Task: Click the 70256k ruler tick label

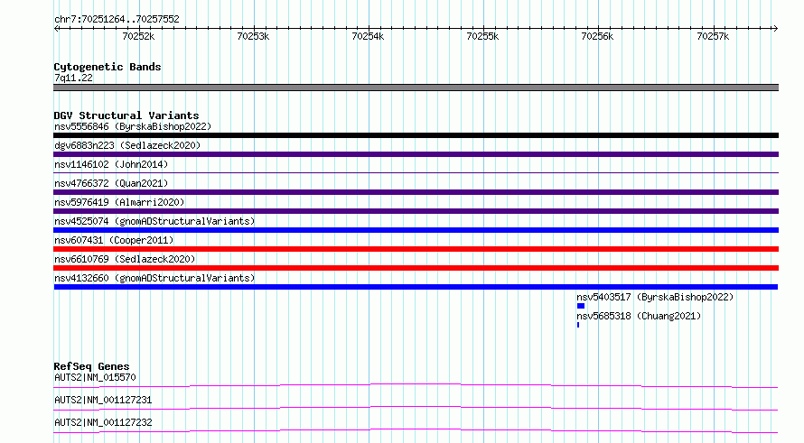Action: 597,36
